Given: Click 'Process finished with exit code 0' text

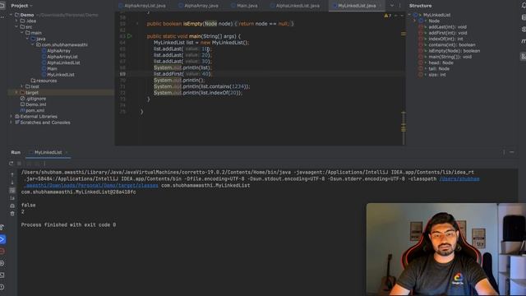Looking at the screenshot, I should pyautogui.click(x=68, y=224).
